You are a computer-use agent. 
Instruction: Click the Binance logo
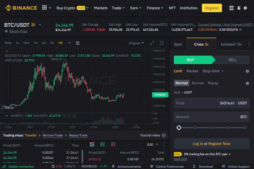click(21, 8)
